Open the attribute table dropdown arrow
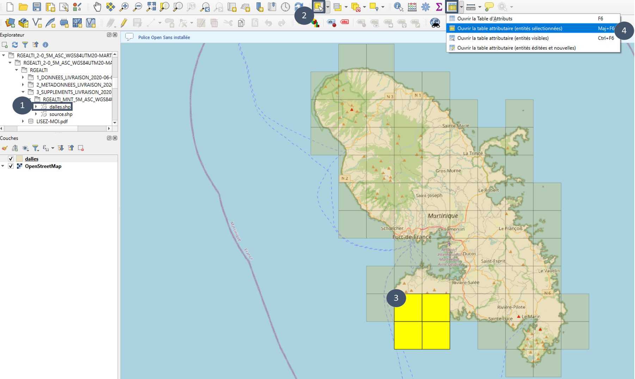635x379 pixels. (461, 7)
